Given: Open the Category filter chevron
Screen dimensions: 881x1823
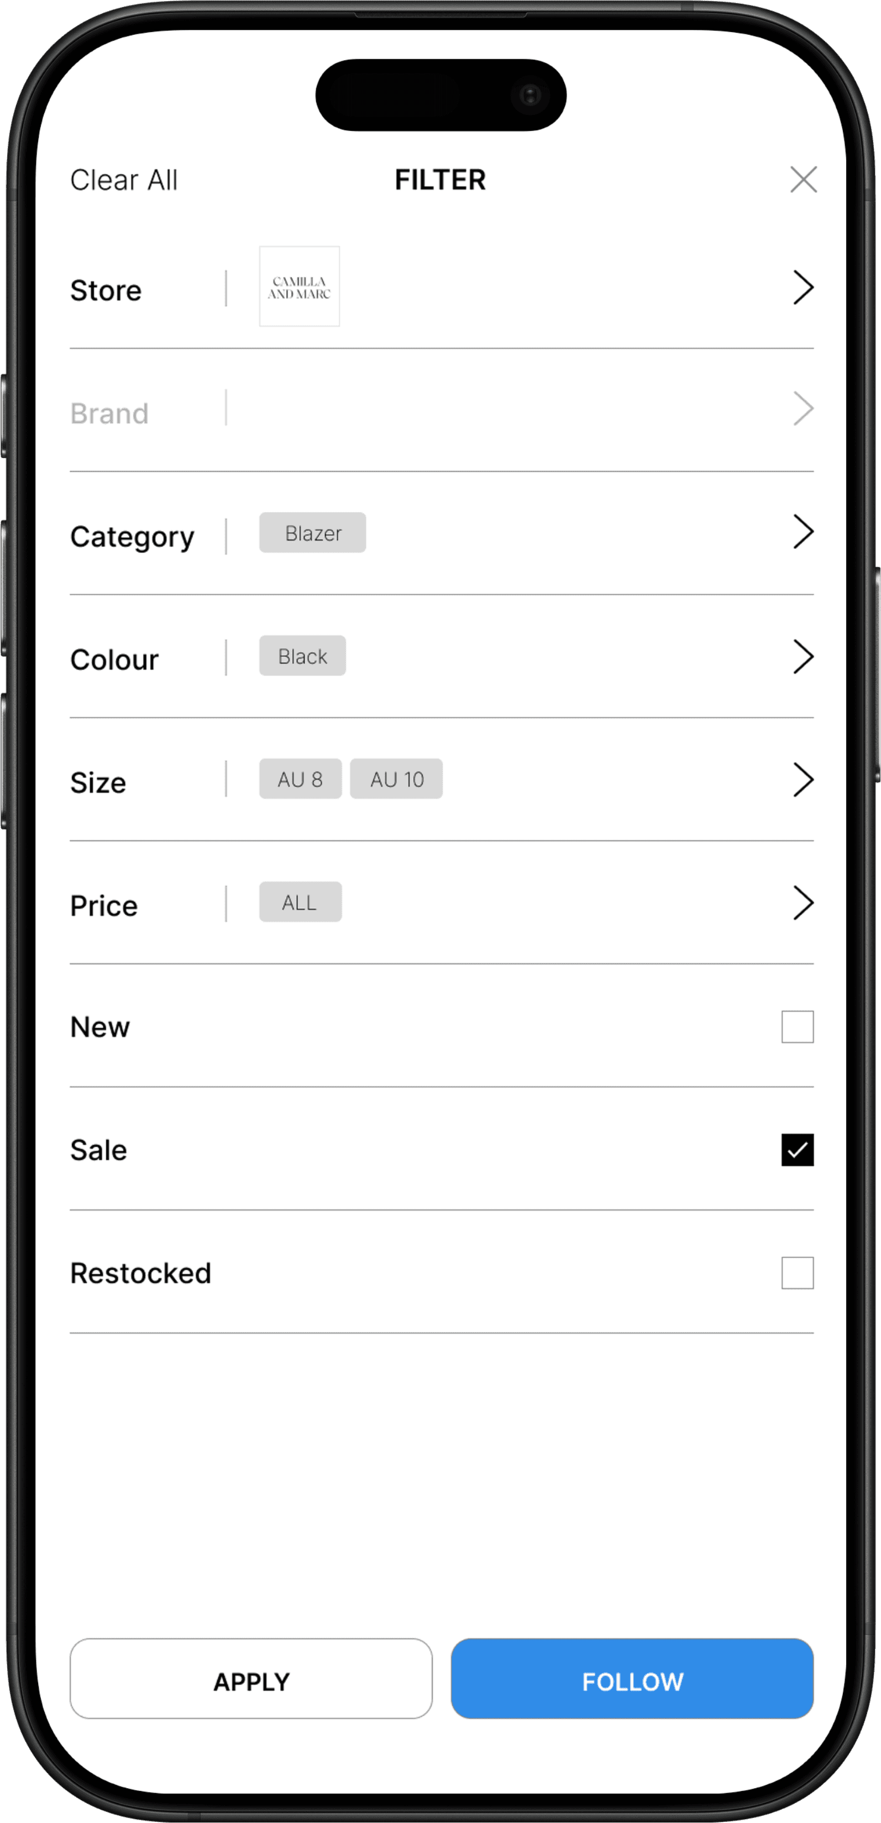Looking at the screenshot, I should tap(803, 532).
